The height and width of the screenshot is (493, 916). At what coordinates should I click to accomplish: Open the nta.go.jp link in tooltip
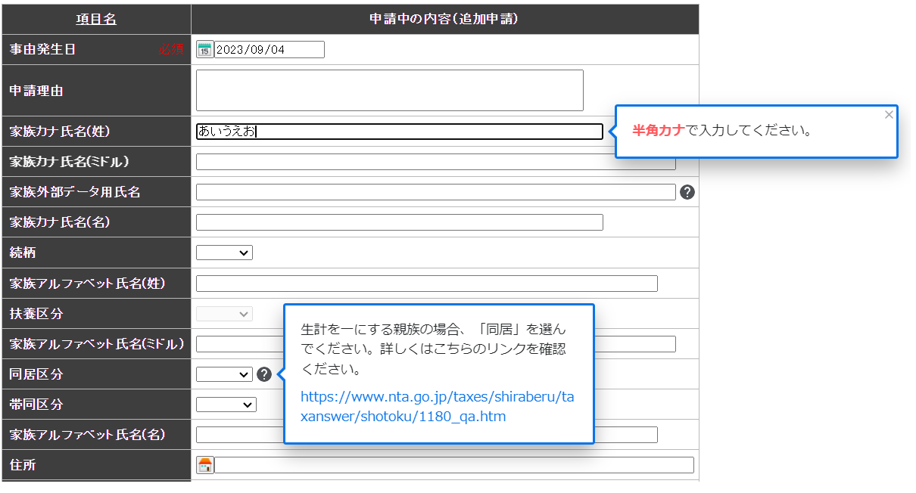(x=438, y=407)
